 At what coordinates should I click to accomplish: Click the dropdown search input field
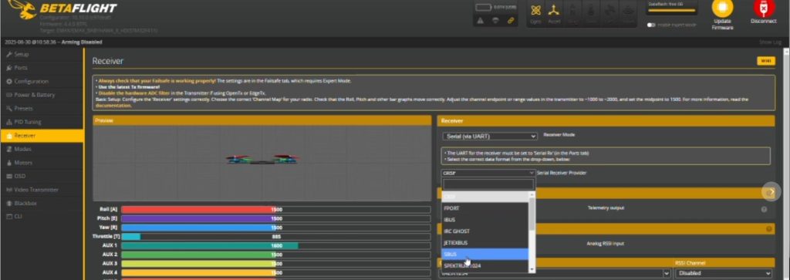pos(488,184)
